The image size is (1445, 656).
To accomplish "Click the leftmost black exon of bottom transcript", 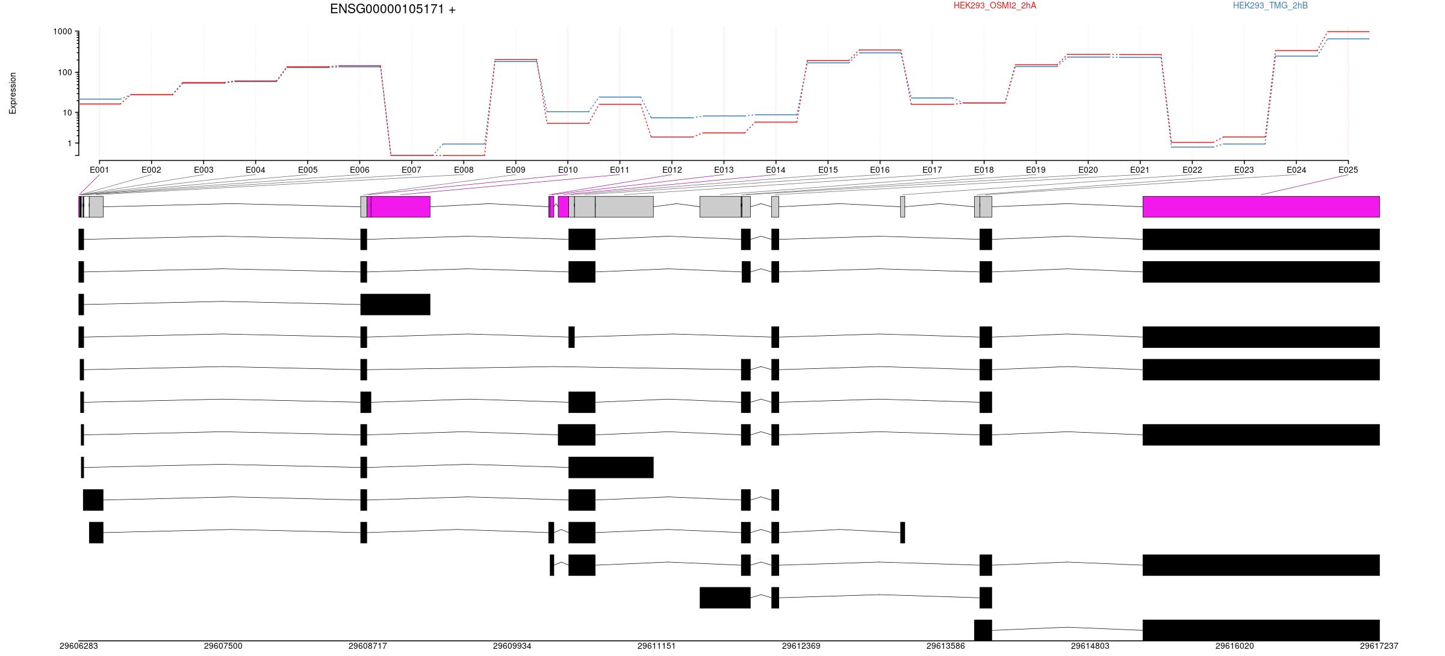I will pos(983,630).
